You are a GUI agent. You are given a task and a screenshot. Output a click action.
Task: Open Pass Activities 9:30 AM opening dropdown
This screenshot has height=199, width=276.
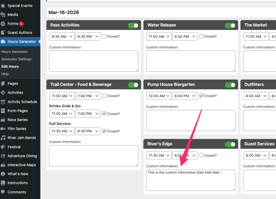point(62,36)
